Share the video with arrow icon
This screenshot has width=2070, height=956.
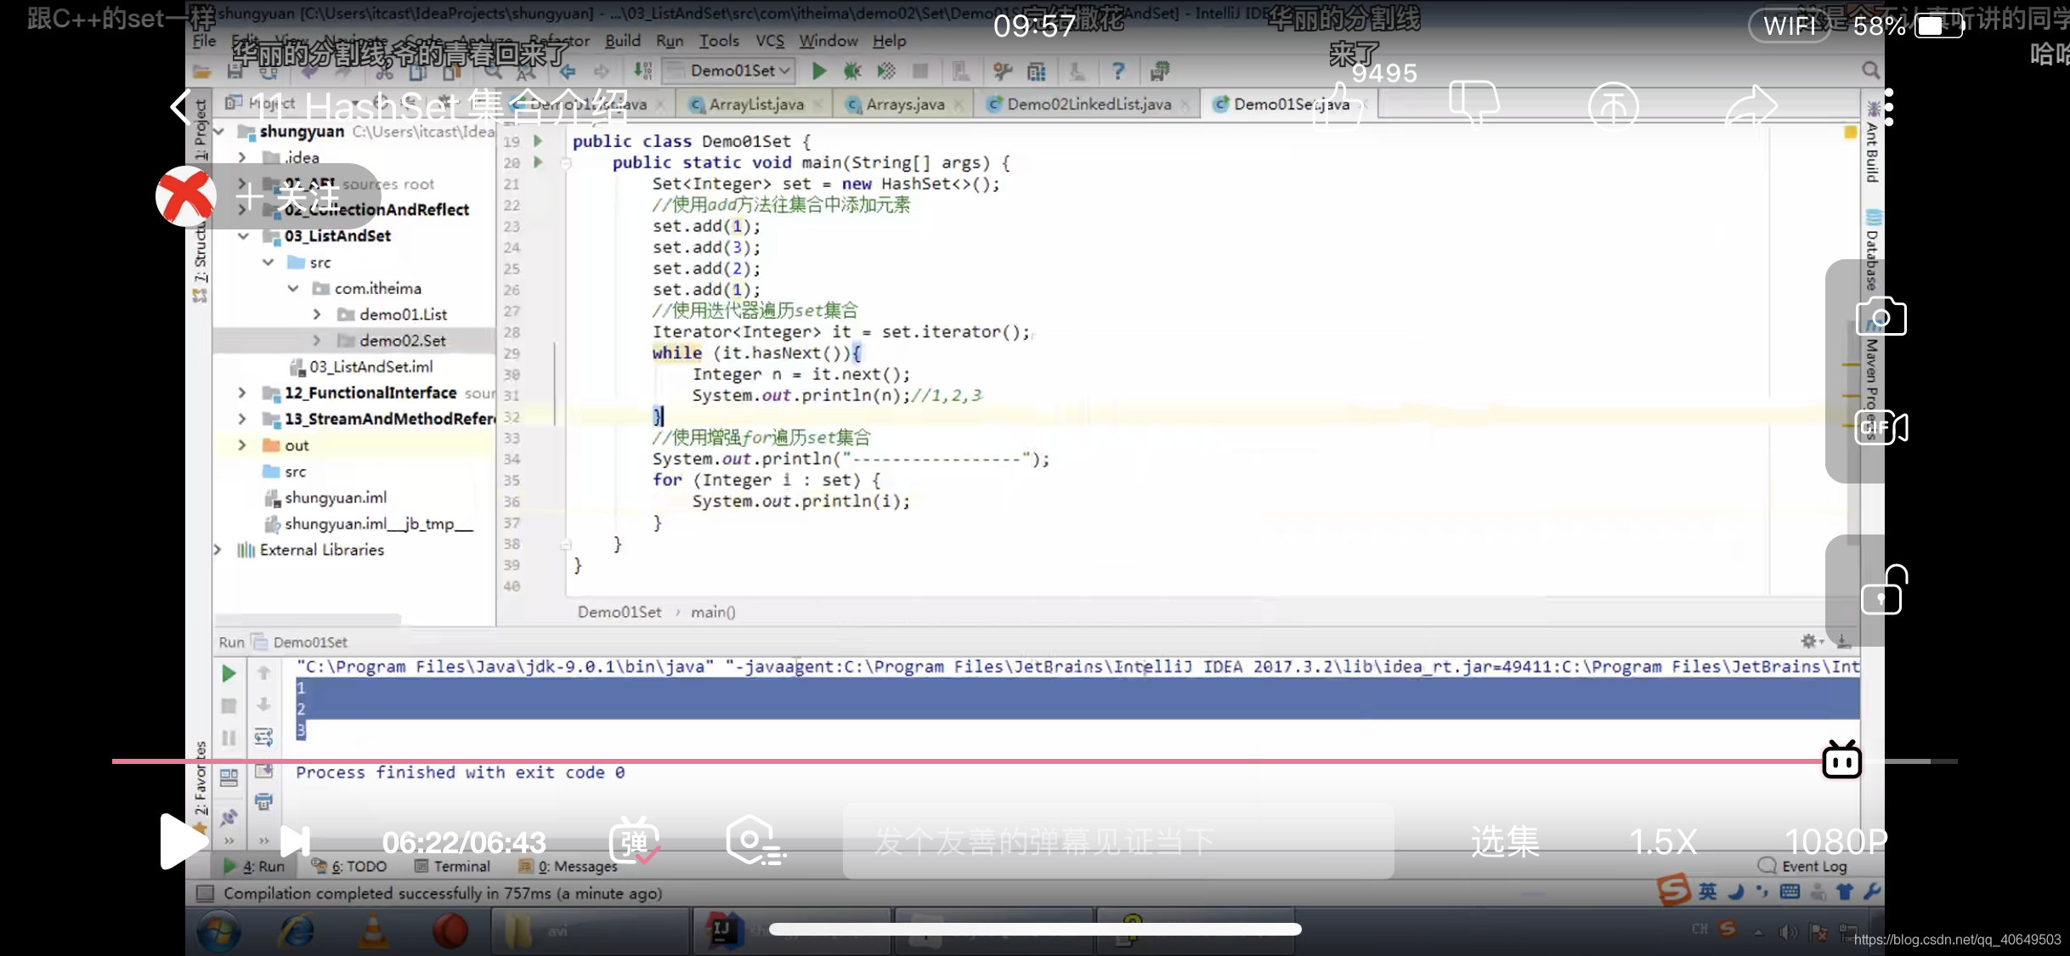pyautogui.click(x=1751, y=107)
